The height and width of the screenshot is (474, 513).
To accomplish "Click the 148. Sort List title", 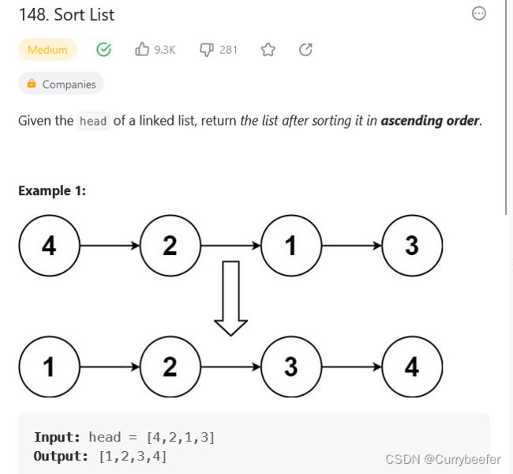I will coord(67,15).
